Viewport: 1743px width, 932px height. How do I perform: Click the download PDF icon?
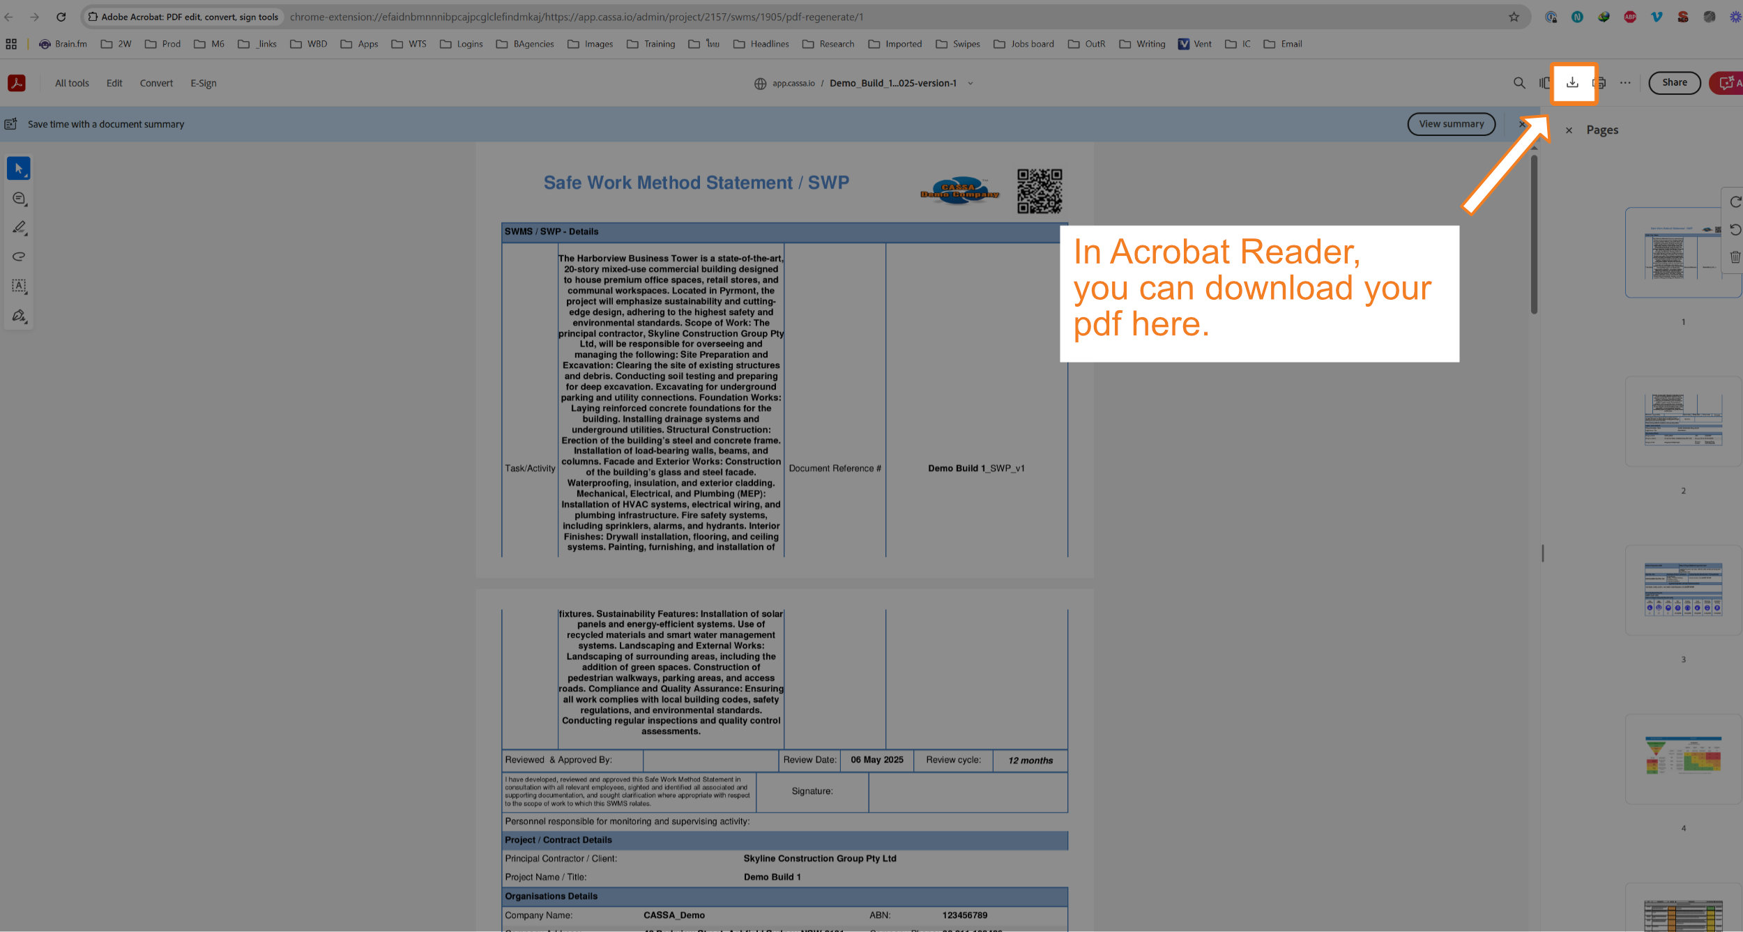point(1572,83)
